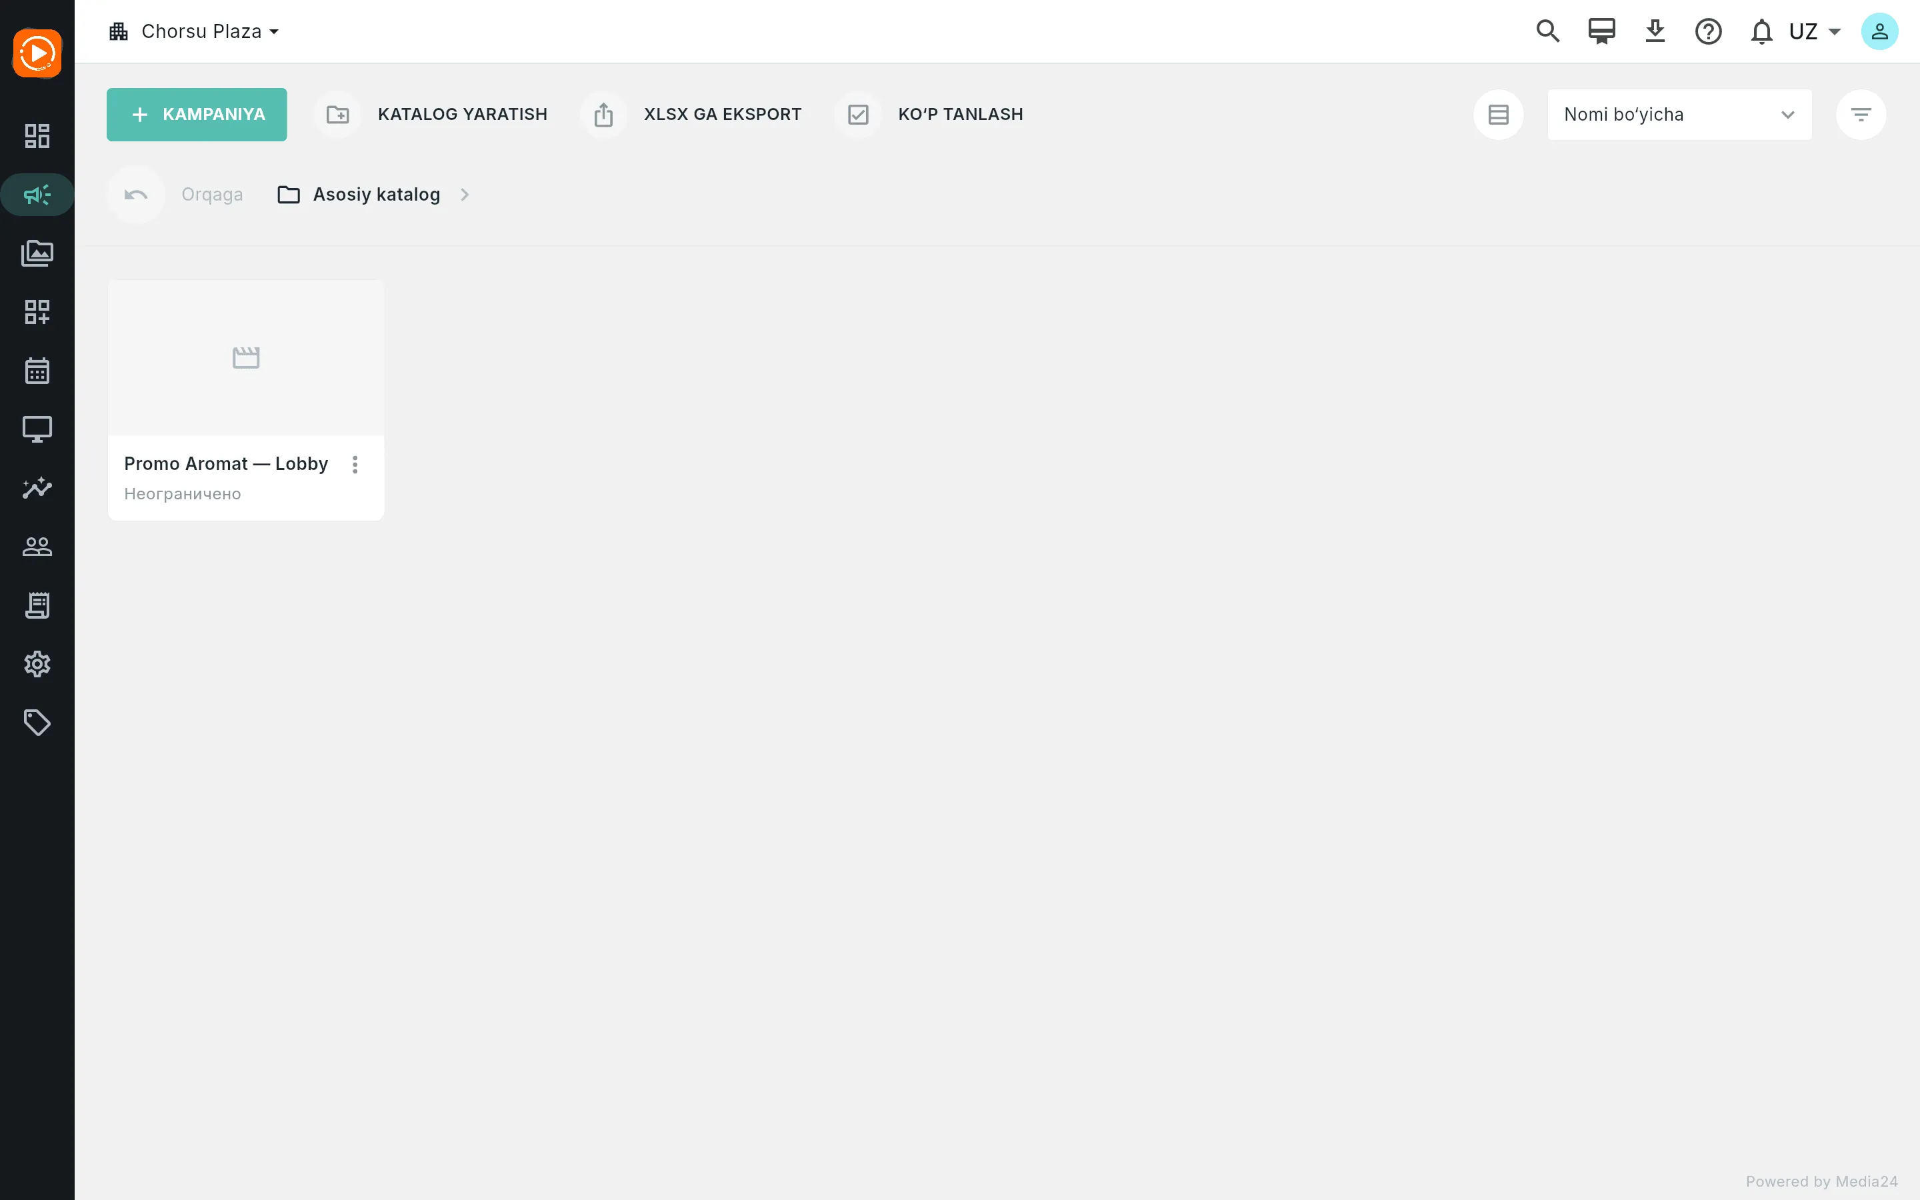Open the monitor devices icon in sidebar

(37, 429)
